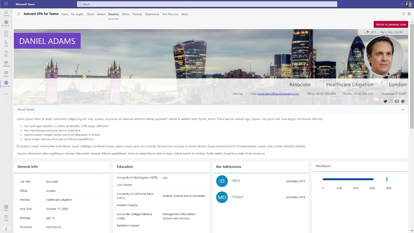Open Chat from the Teams sidebar
The width and height of the screenshot is (414, 233).
pyautogui.click(x=6, y=33)
